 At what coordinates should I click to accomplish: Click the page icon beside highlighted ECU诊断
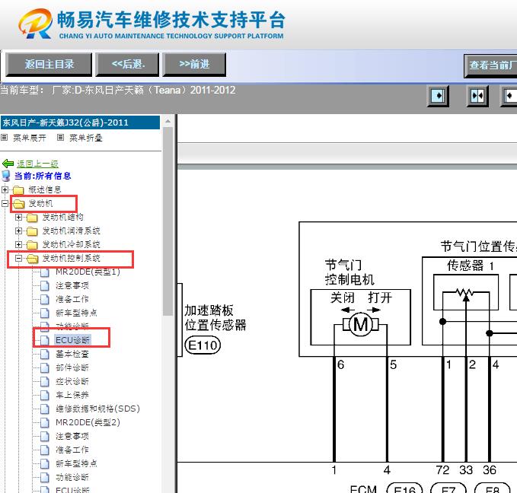tap(44, 340)
